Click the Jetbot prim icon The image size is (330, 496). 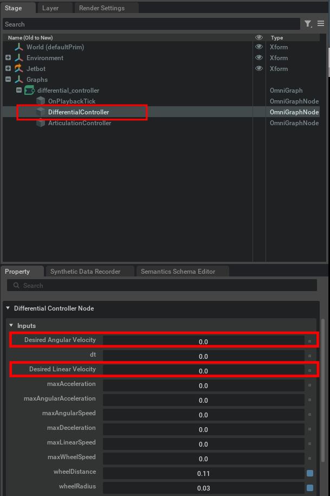(19, 69)
